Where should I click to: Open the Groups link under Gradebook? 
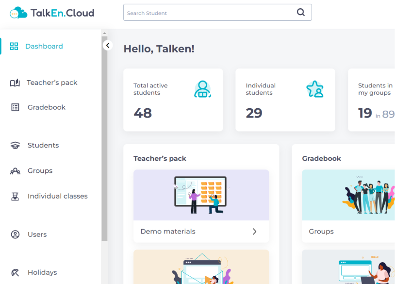[321, 232]
